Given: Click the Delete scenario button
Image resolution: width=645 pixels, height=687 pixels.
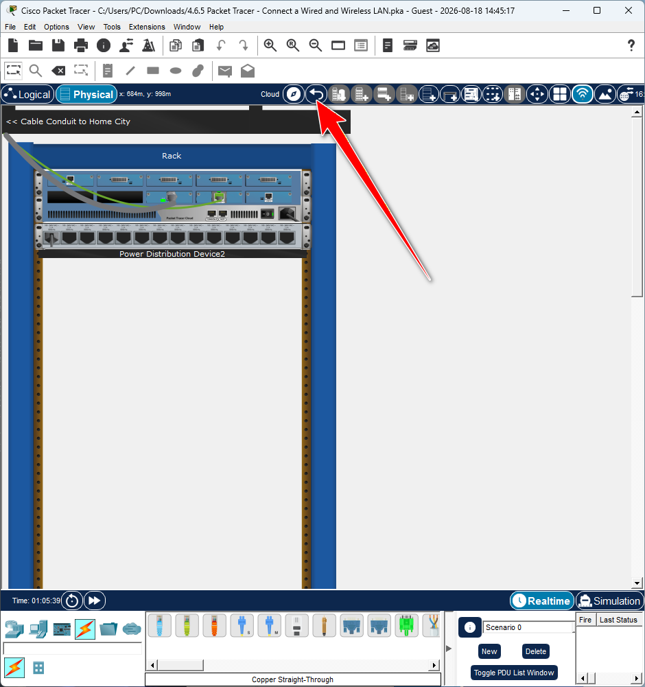Looking at the screenshot, I should tap(535, 651).
